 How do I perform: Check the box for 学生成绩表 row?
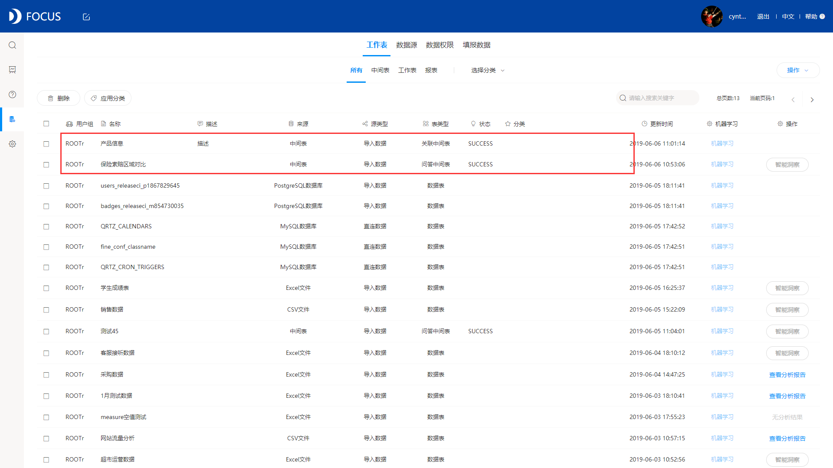click(46, 288)
